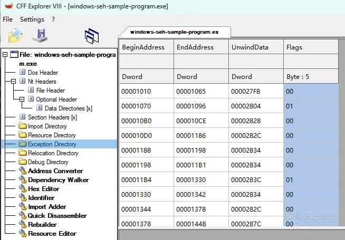Click the Relocation Directory folder icon
The width and height of the screenshot is (345, 240).
click(x=23, y=153)
